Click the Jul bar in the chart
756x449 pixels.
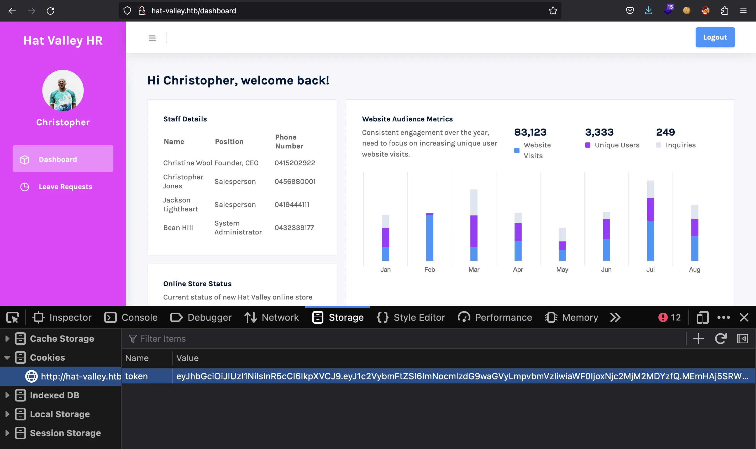[x=650, y=221]
